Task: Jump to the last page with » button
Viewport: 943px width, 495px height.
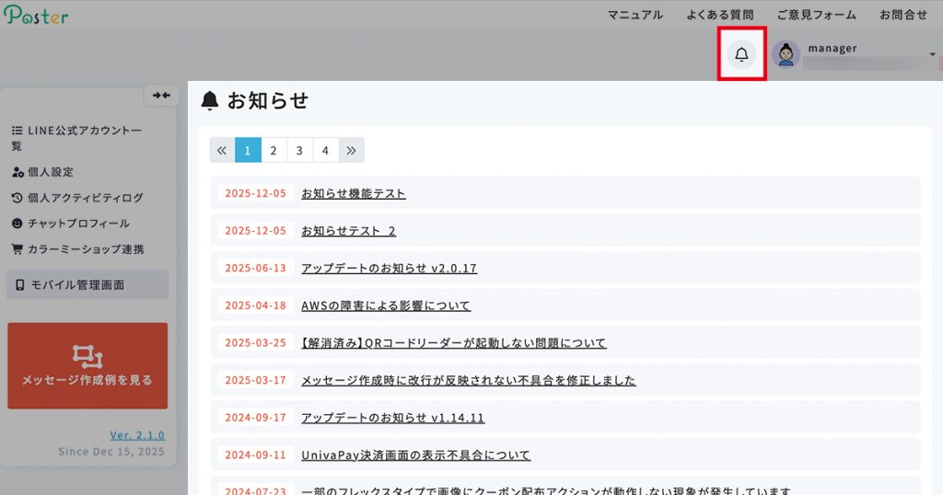Action: click(351, 150)
